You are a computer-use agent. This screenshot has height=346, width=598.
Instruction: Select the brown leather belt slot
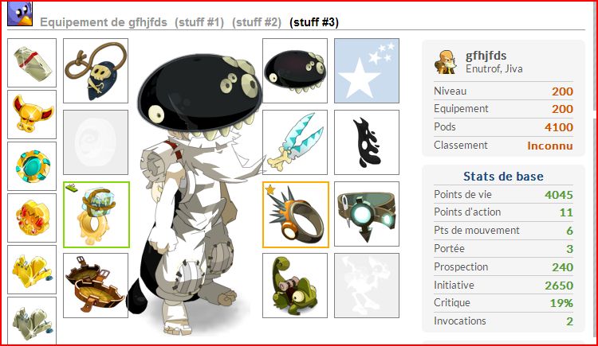[96, 286]
